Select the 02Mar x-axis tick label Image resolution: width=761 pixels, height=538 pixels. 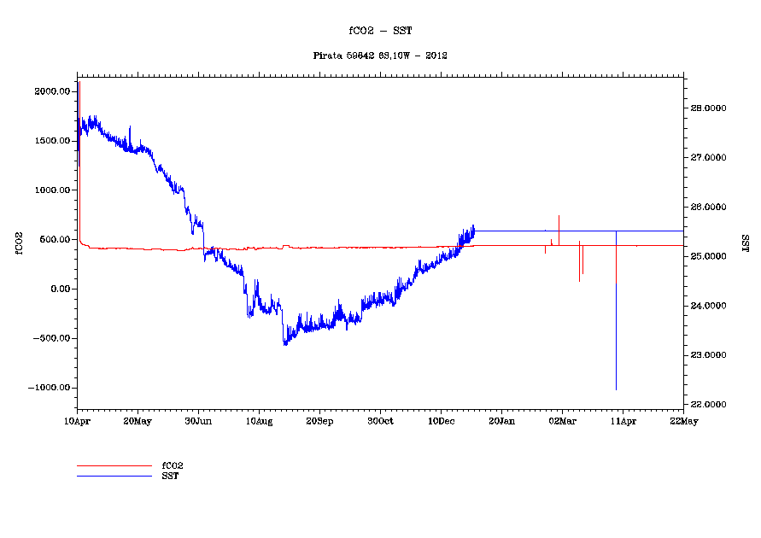[x=561, y=421]
